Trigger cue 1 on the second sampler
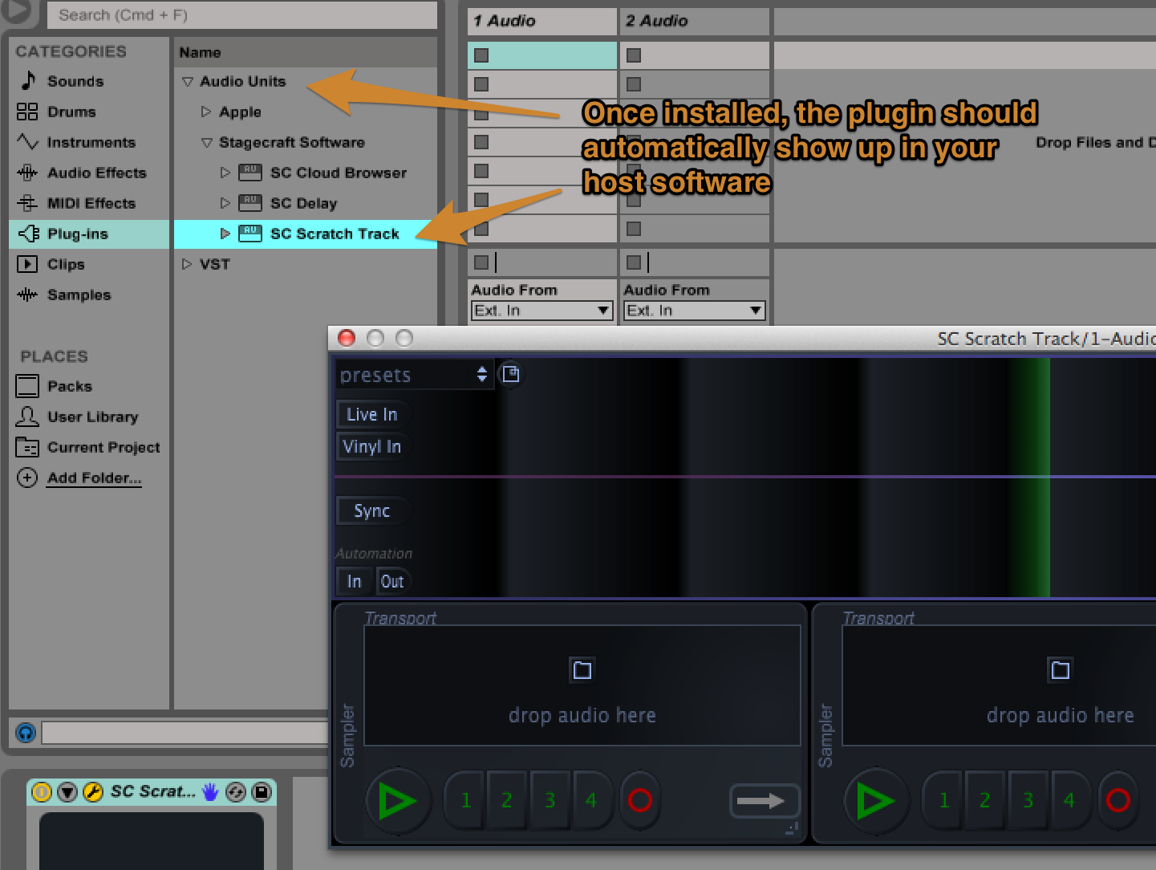The width and height of the screenshot is (1156, 870). (x=944, y=800)
